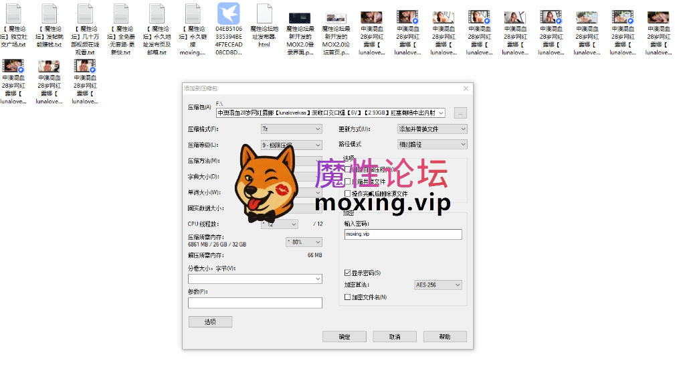Open the 加密算法 AES-256 dropdown

[437, 285]
